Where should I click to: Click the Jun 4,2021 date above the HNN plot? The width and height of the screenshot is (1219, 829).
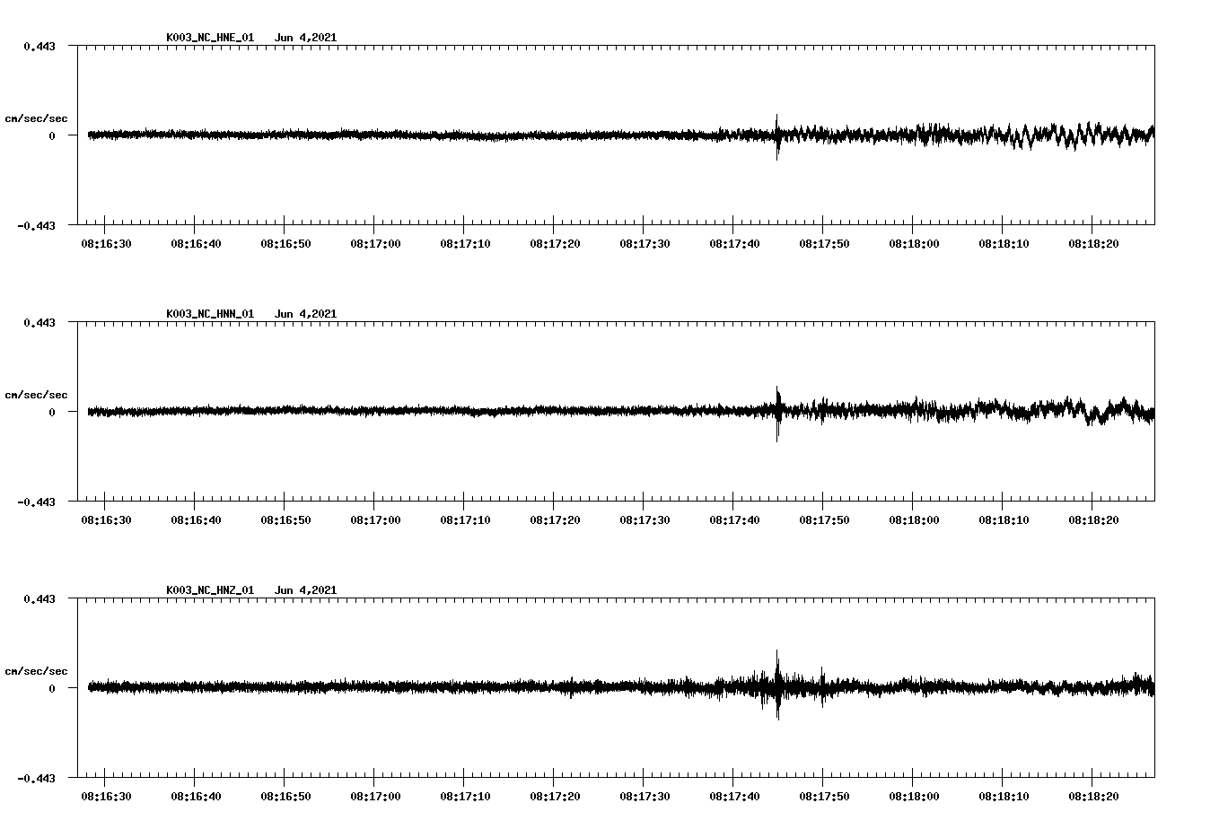305,314
